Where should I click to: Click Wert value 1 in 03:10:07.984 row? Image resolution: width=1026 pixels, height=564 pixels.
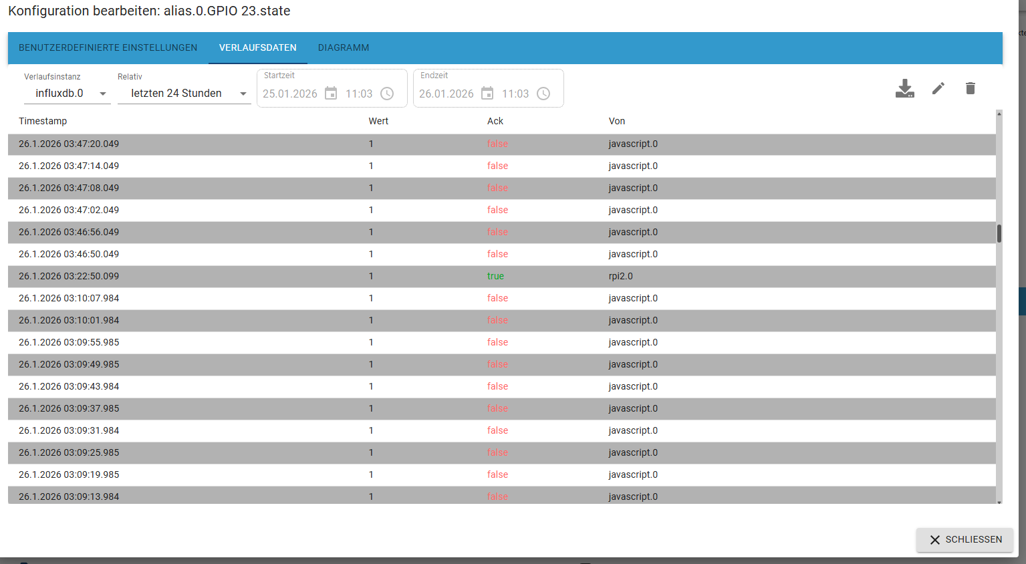tap(371, 298)
